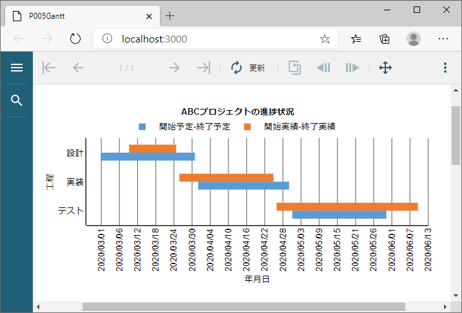Click the blue 実装 planned bar

[244, 185]
